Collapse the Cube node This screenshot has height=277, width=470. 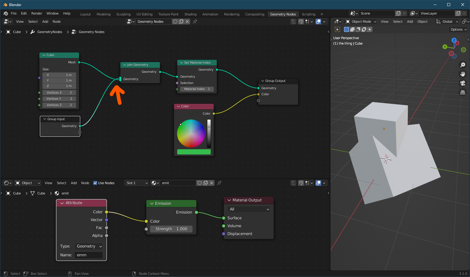pos(44,55)
